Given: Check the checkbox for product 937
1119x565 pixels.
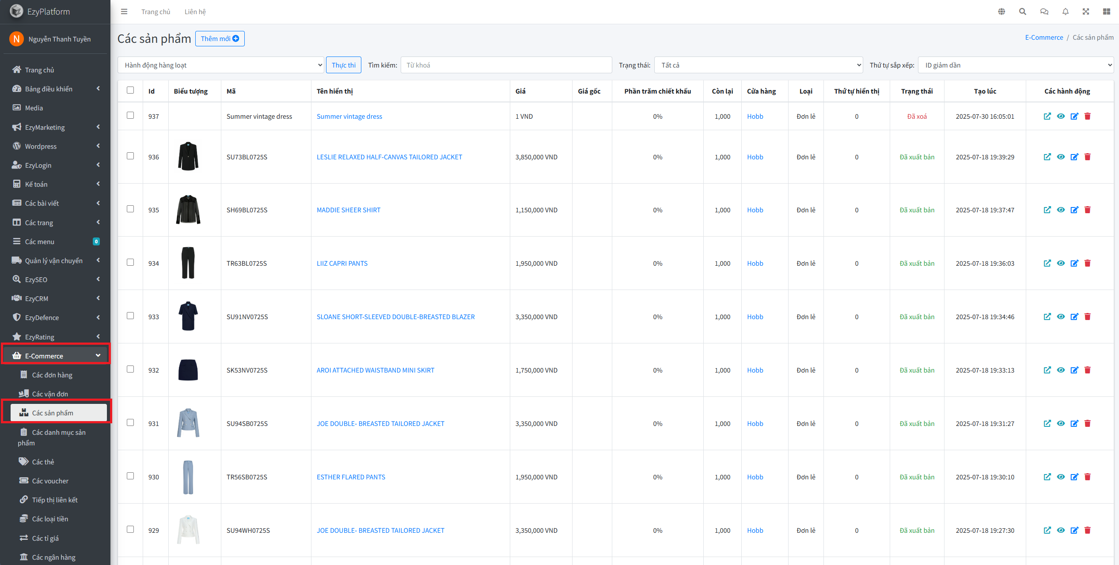Looking at the screenshot, I should 130,115.
